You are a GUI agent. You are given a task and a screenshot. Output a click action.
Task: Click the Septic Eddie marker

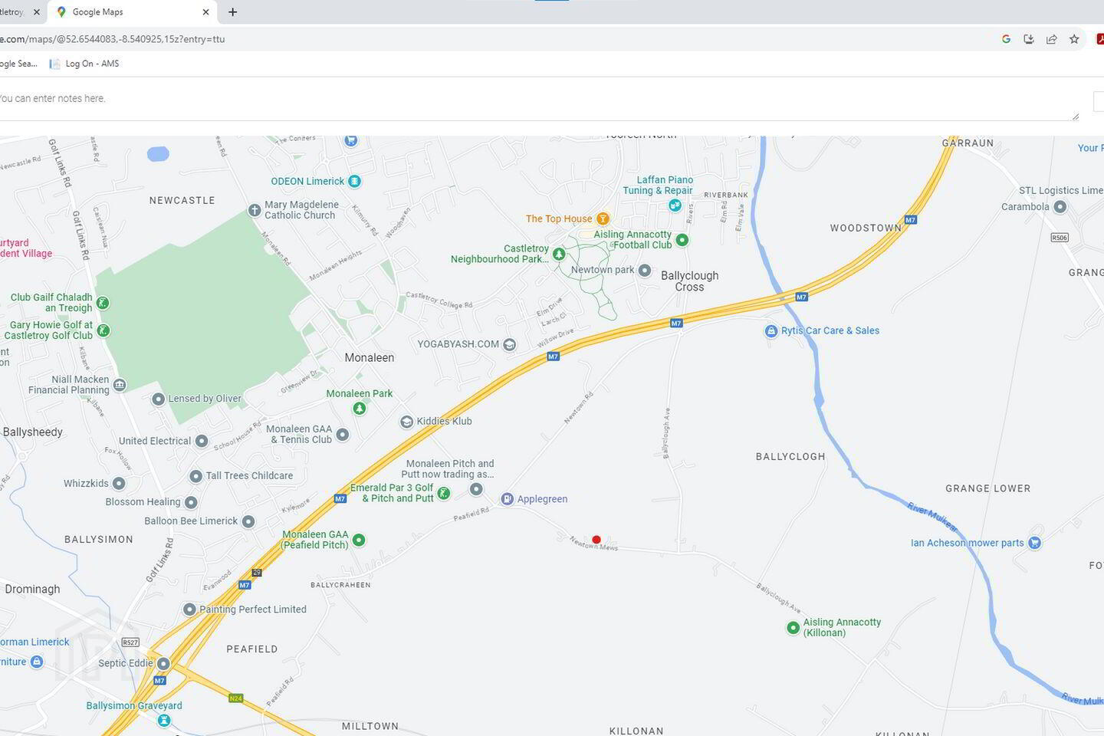(163, 664)
